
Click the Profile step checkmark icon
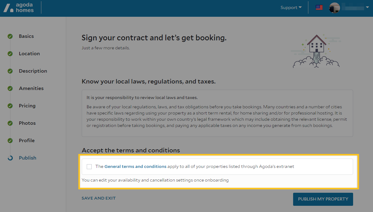coord(10,140)
